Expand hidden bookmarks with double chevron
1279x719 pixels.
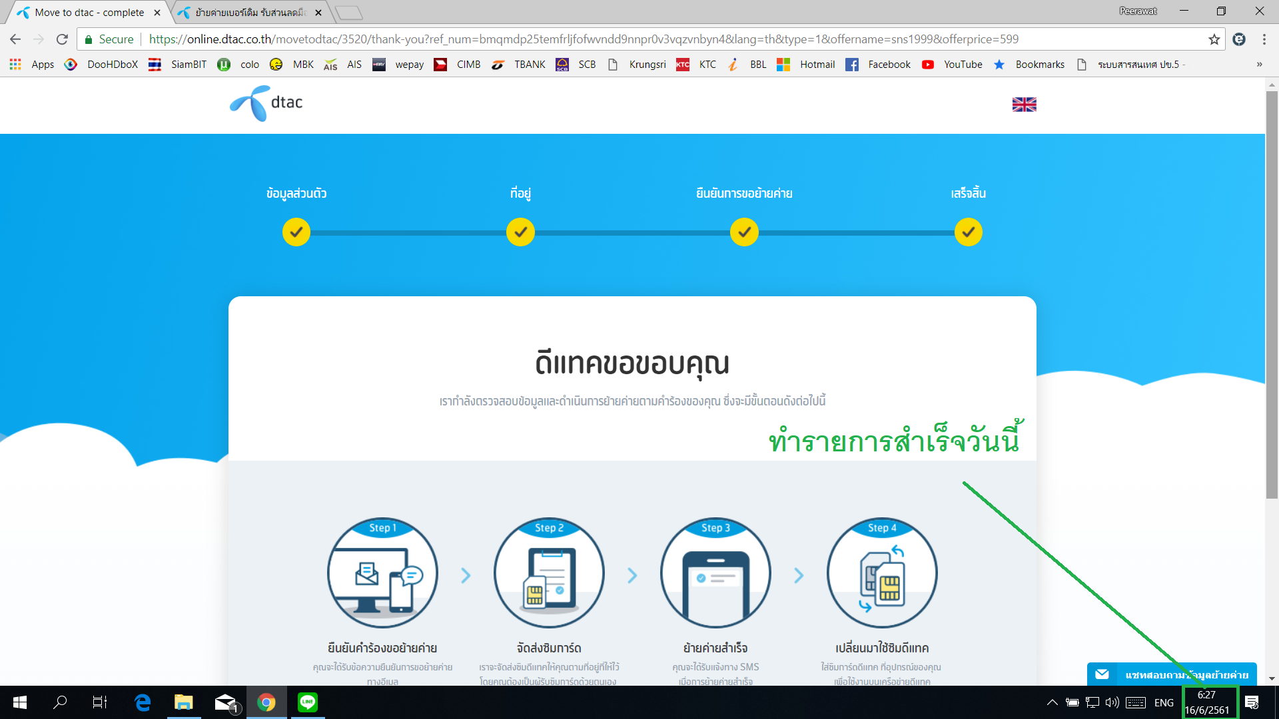pyautogui.click(x=1259, y=65)
